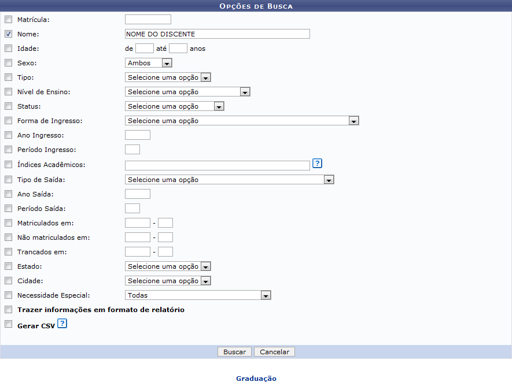The width and height of the screenshot is (512, 382).
Task: Expand the Necessidade Especial dropdown
Action: pyautogui.click(x=198, y=295)
